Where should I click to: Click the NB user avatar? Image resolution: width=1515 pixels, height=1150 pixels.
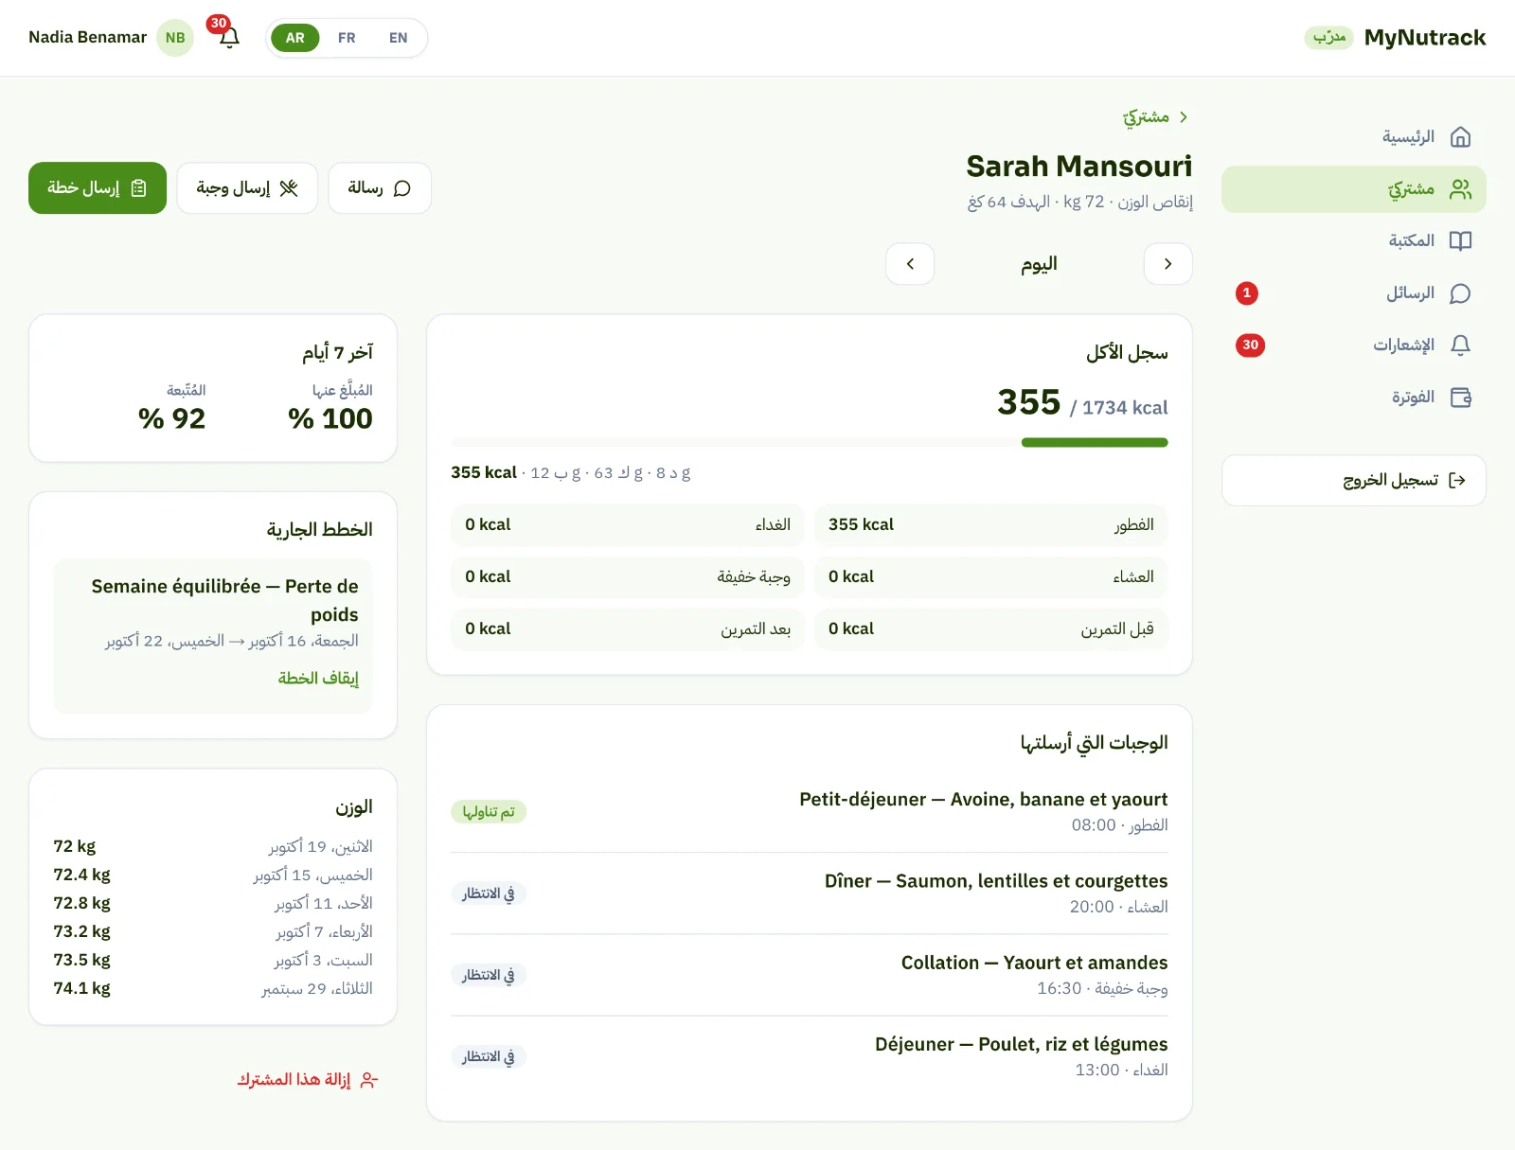tap(175, 38)
